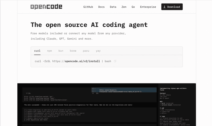This screenshot has height=126, width=212.
Task: Click the opencode logo
Action: [46, 7]
